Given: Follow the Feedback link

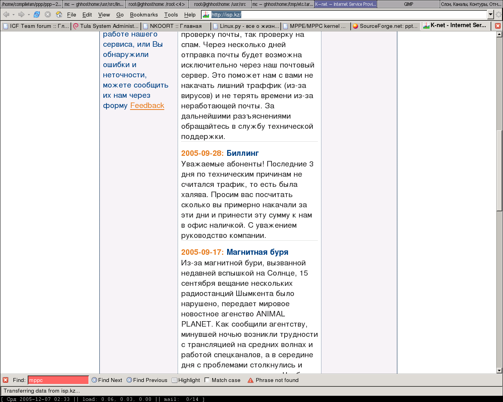Looking at the screenshot, I should (x=147, y=106).
